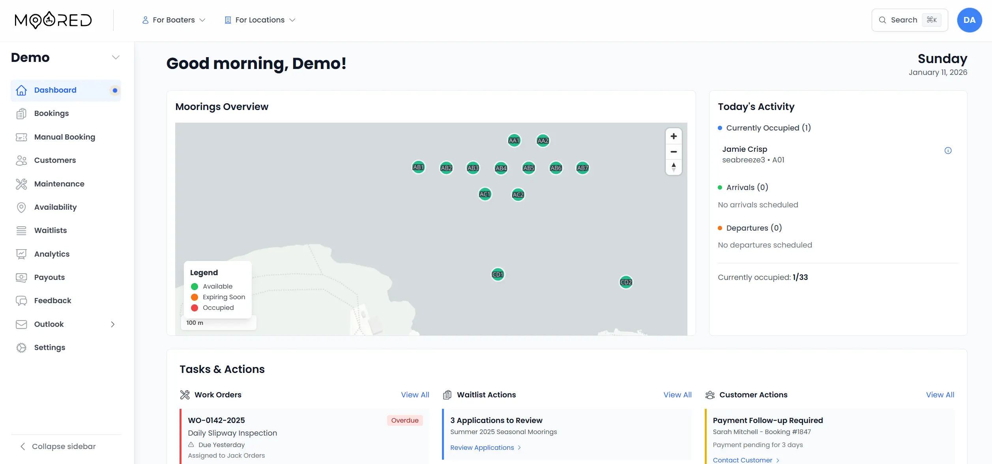Select the Maintenance wrench icon
The image size is (992, 464).
pos(21,184)
